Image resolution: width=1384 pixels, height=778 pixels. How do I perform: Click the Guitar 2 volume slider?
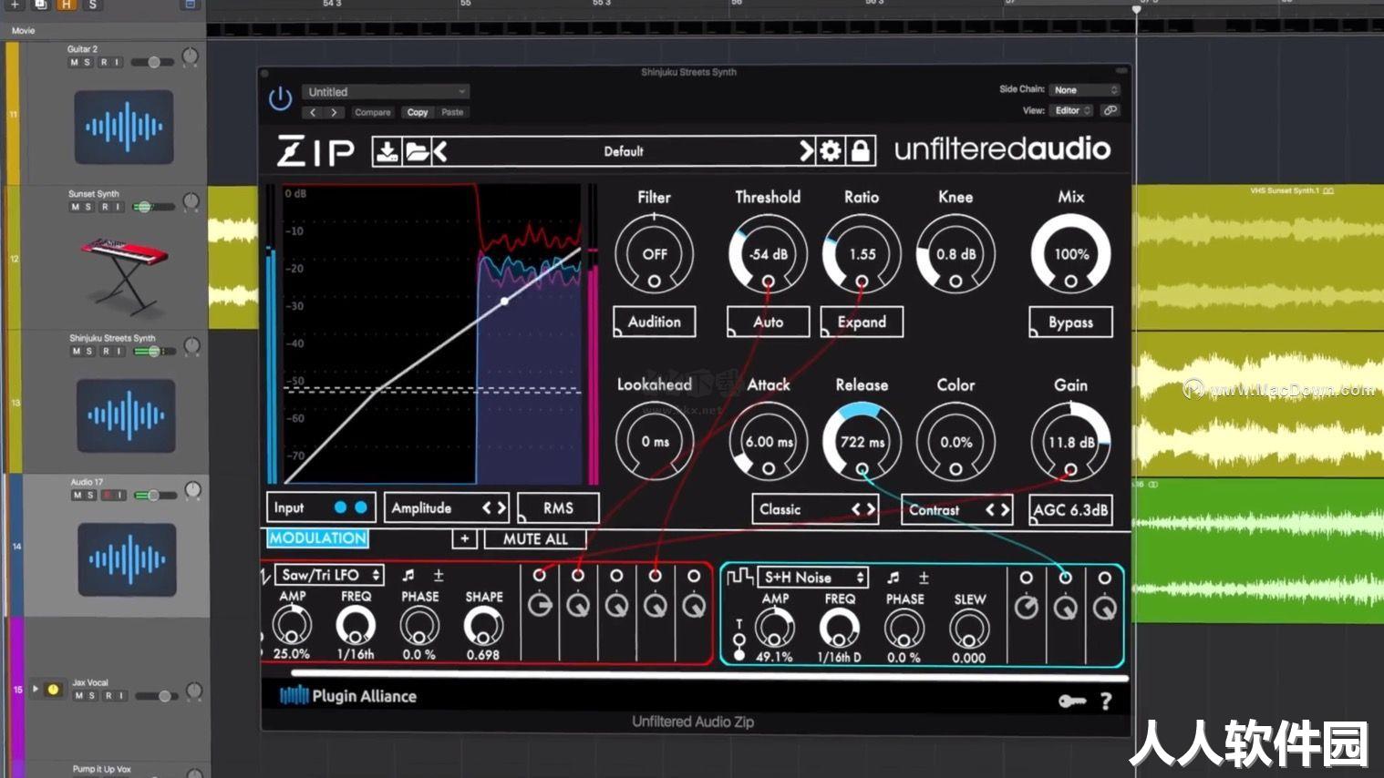tap(151, 62)
